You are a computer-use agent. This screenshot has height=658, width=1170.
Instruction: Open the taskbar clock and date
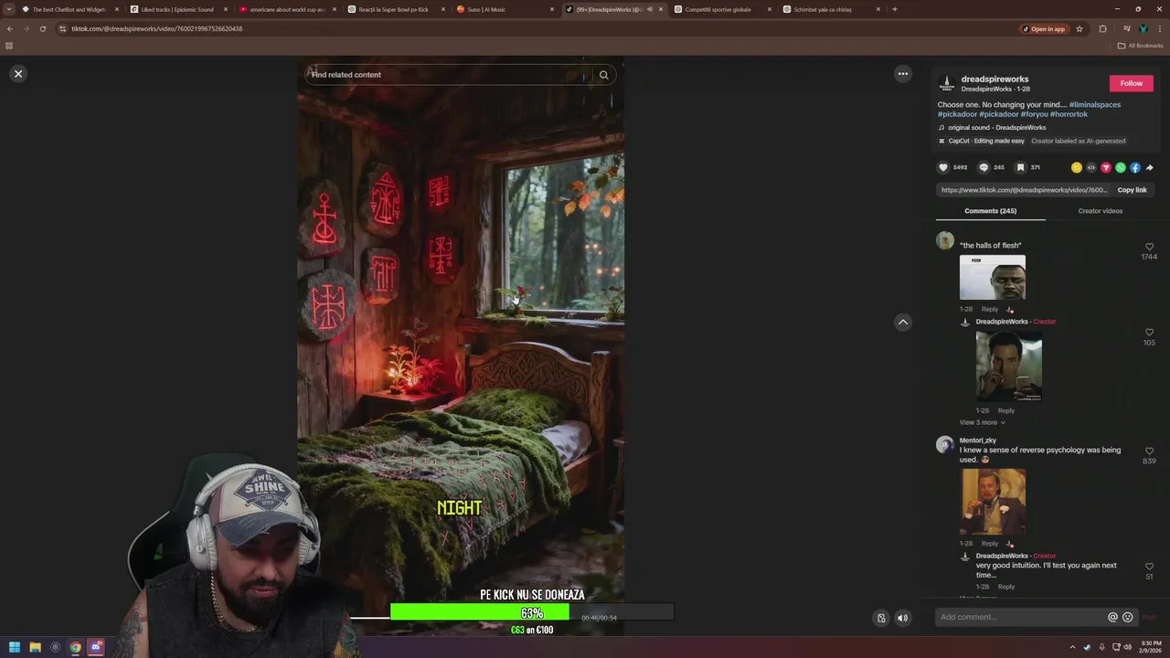[x=1151, y=647]
